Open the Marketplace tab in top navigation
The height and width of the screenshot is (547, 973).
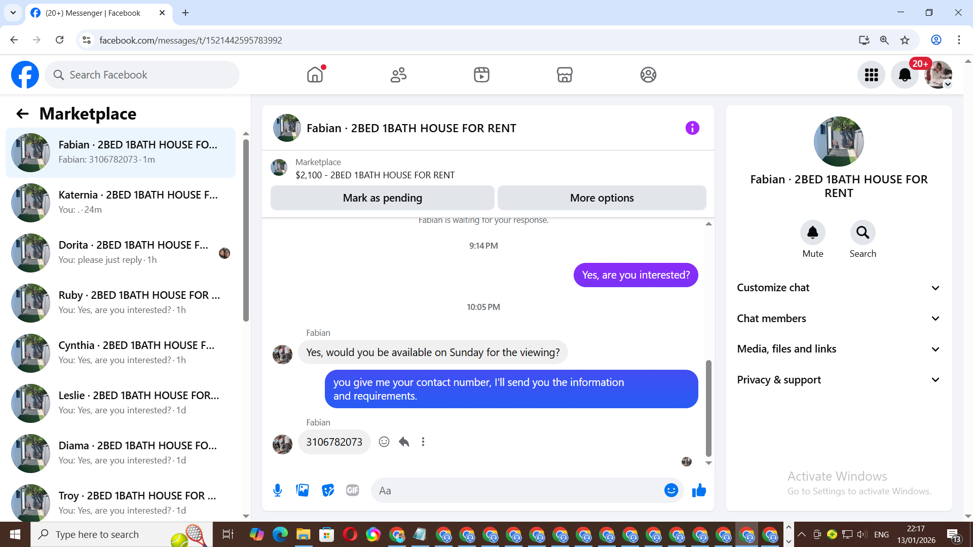[x=565, y=75]
